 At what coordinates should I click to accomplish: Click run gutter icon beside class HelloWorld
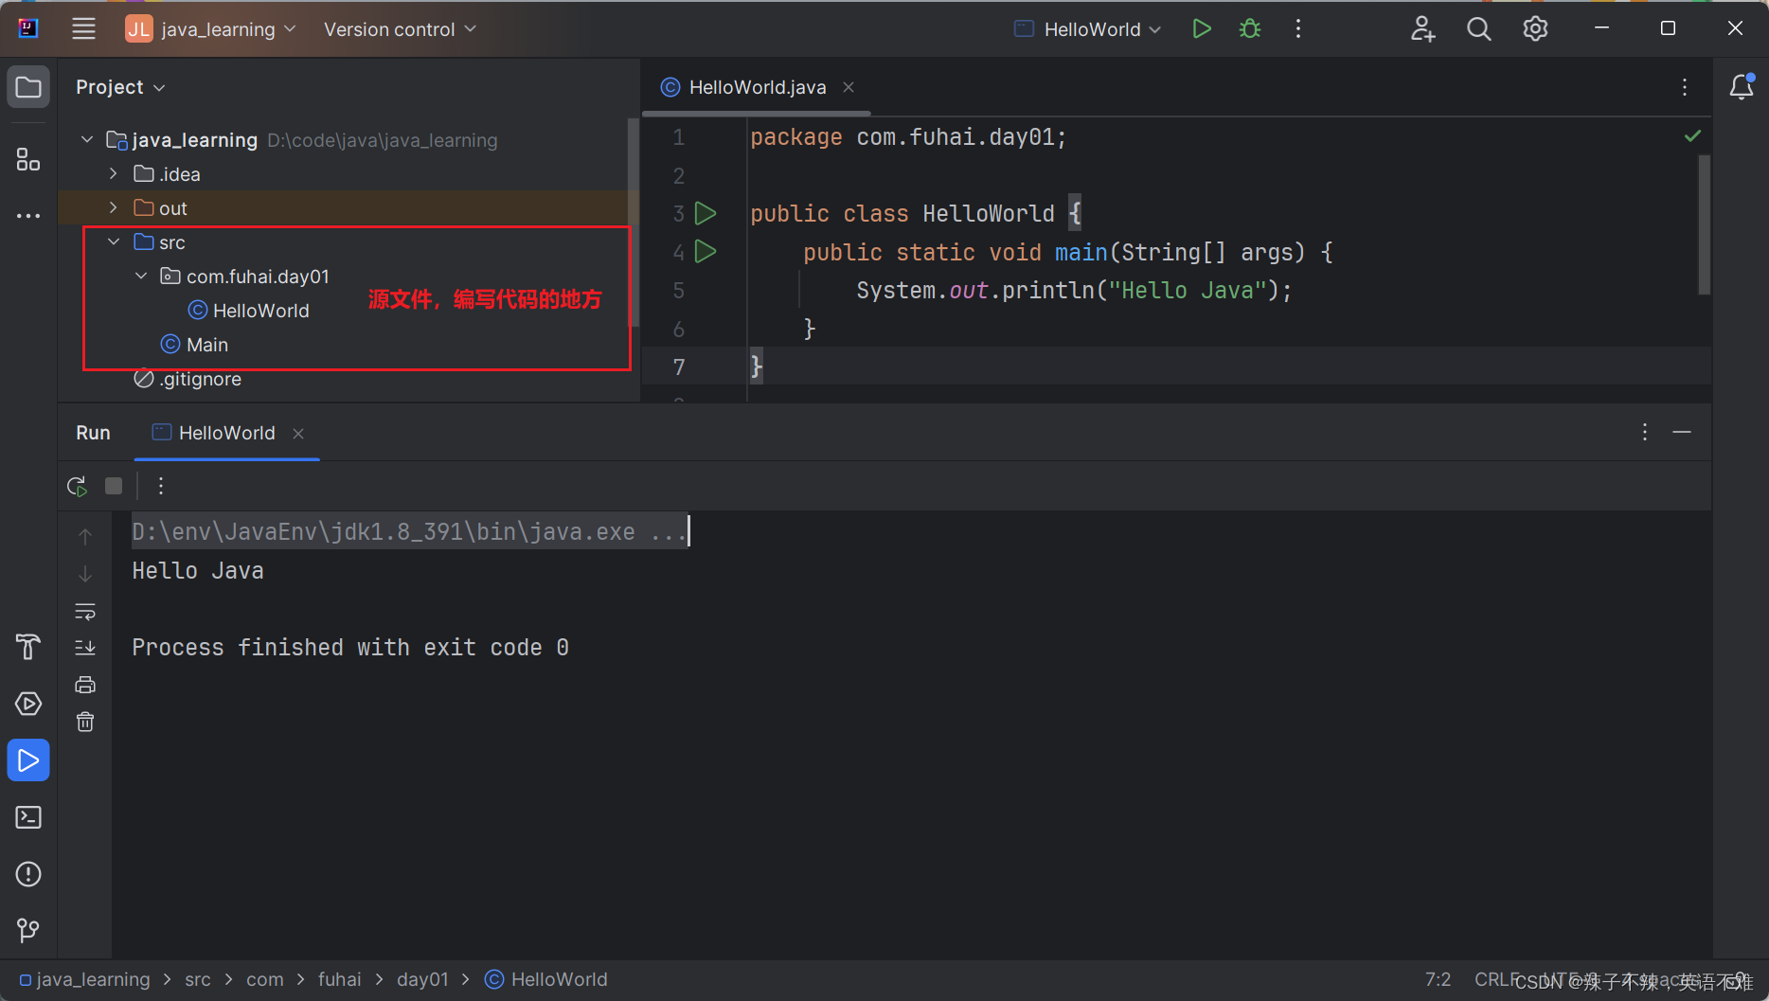[x=706, y=213]
